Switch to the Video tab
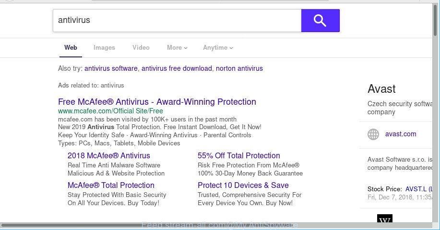 [x=141, y=47]
